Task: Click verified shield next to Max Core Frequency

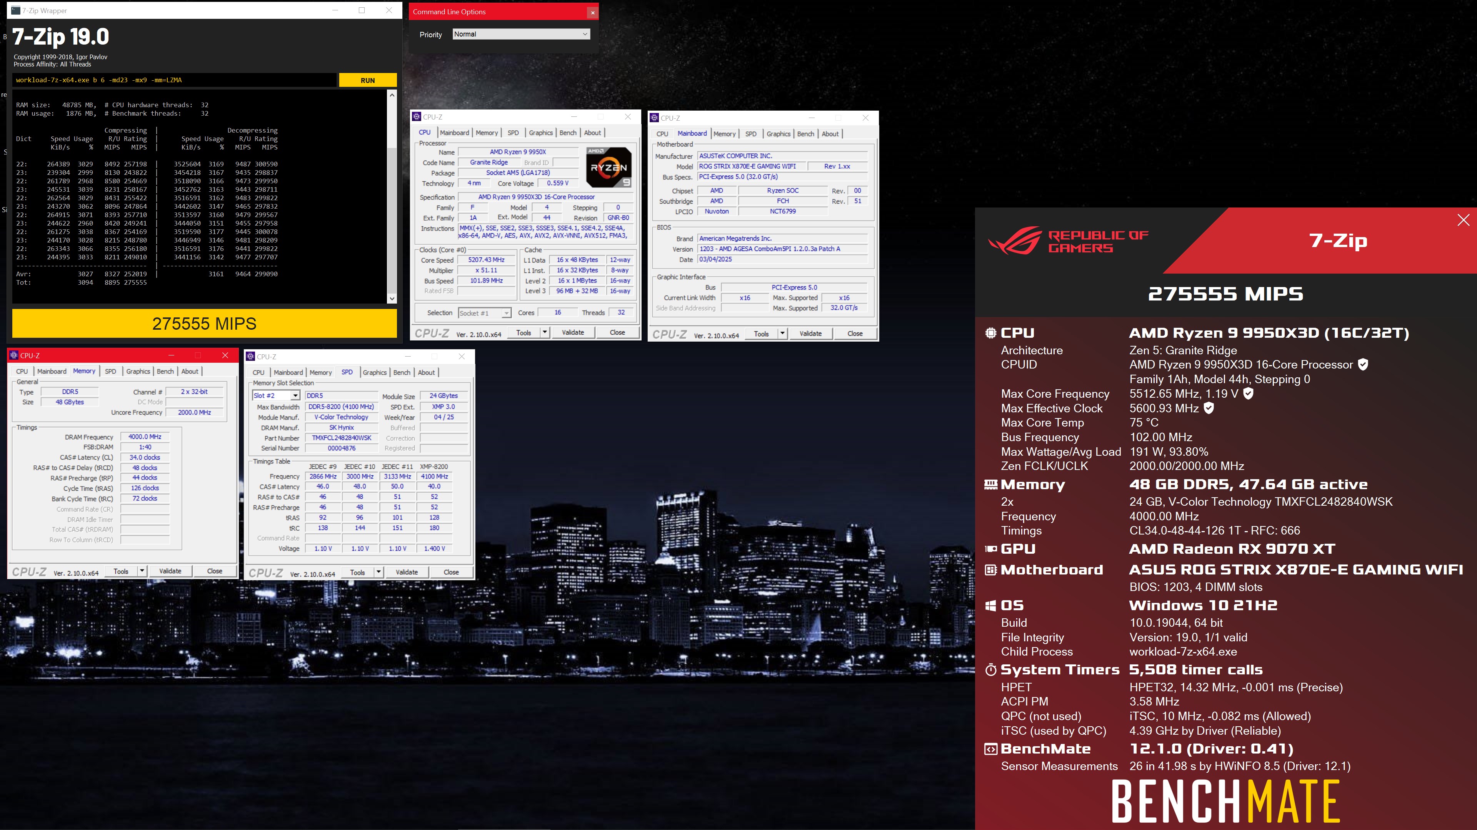Action: [x=1248, y=393]
